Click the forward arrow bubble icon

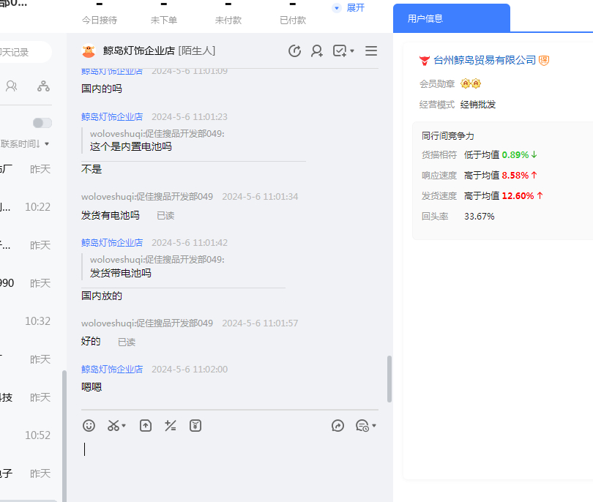tap(337, 425)
